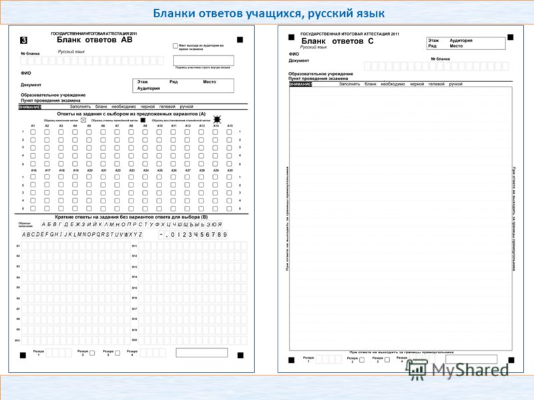
Task: Click 'ГОСУДАРСТВЕННАЯ ИТОГОВАЯ АТТЕСТАЦИЯ 2011' on form C
Action: pos(350,34)
